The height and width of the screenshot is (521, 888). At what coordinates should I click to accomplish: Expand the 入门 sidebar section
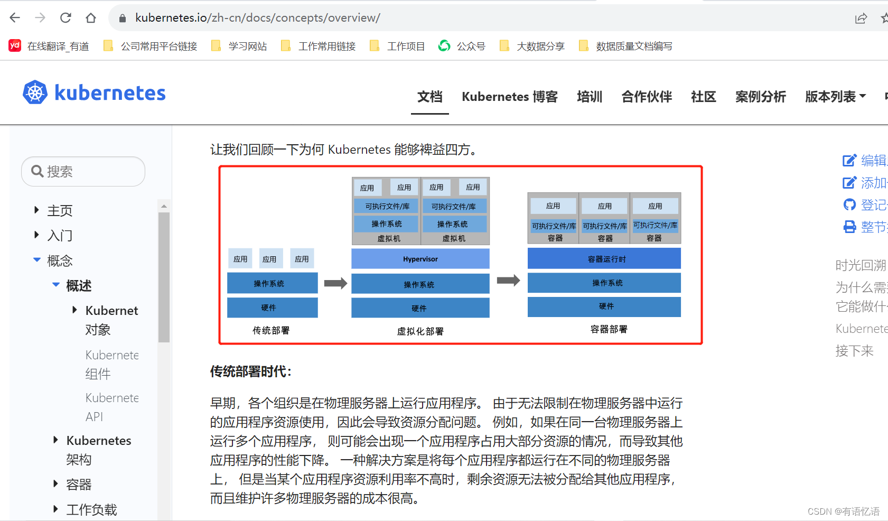[36, 235]
